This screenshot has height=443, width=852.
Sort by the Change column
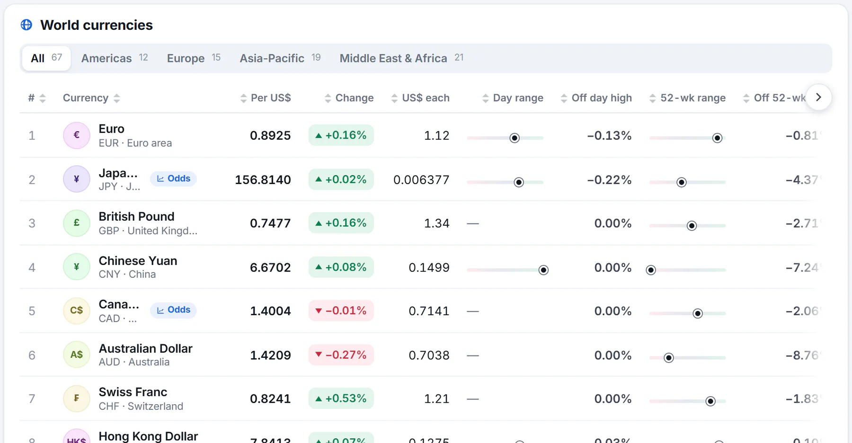pos(349,98)
